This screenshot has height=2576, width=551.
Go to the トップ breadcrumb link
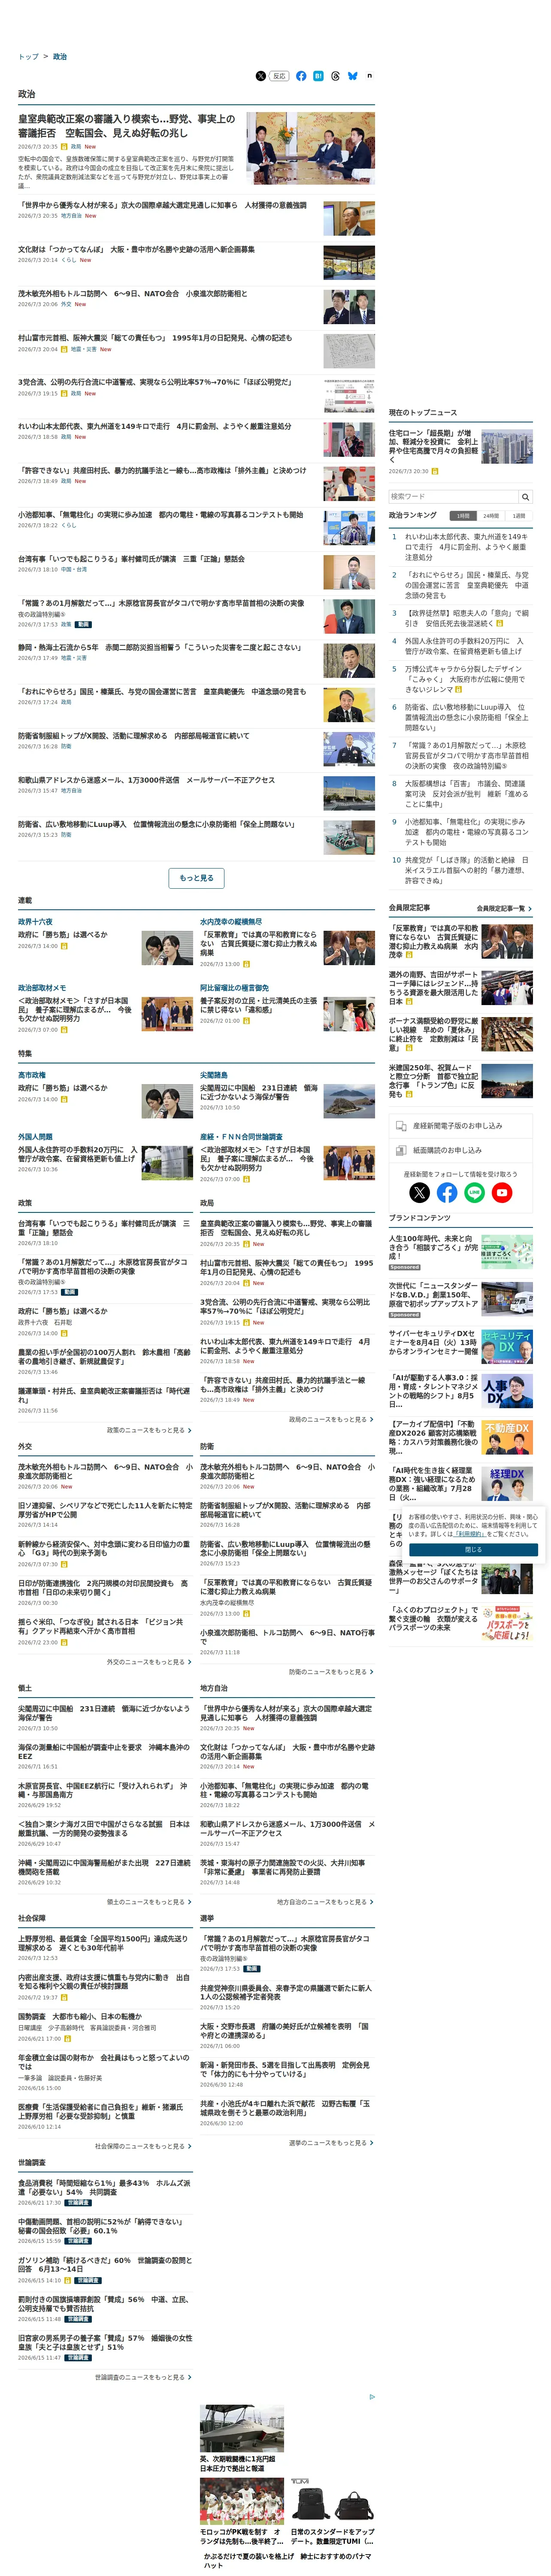[28, 57]
